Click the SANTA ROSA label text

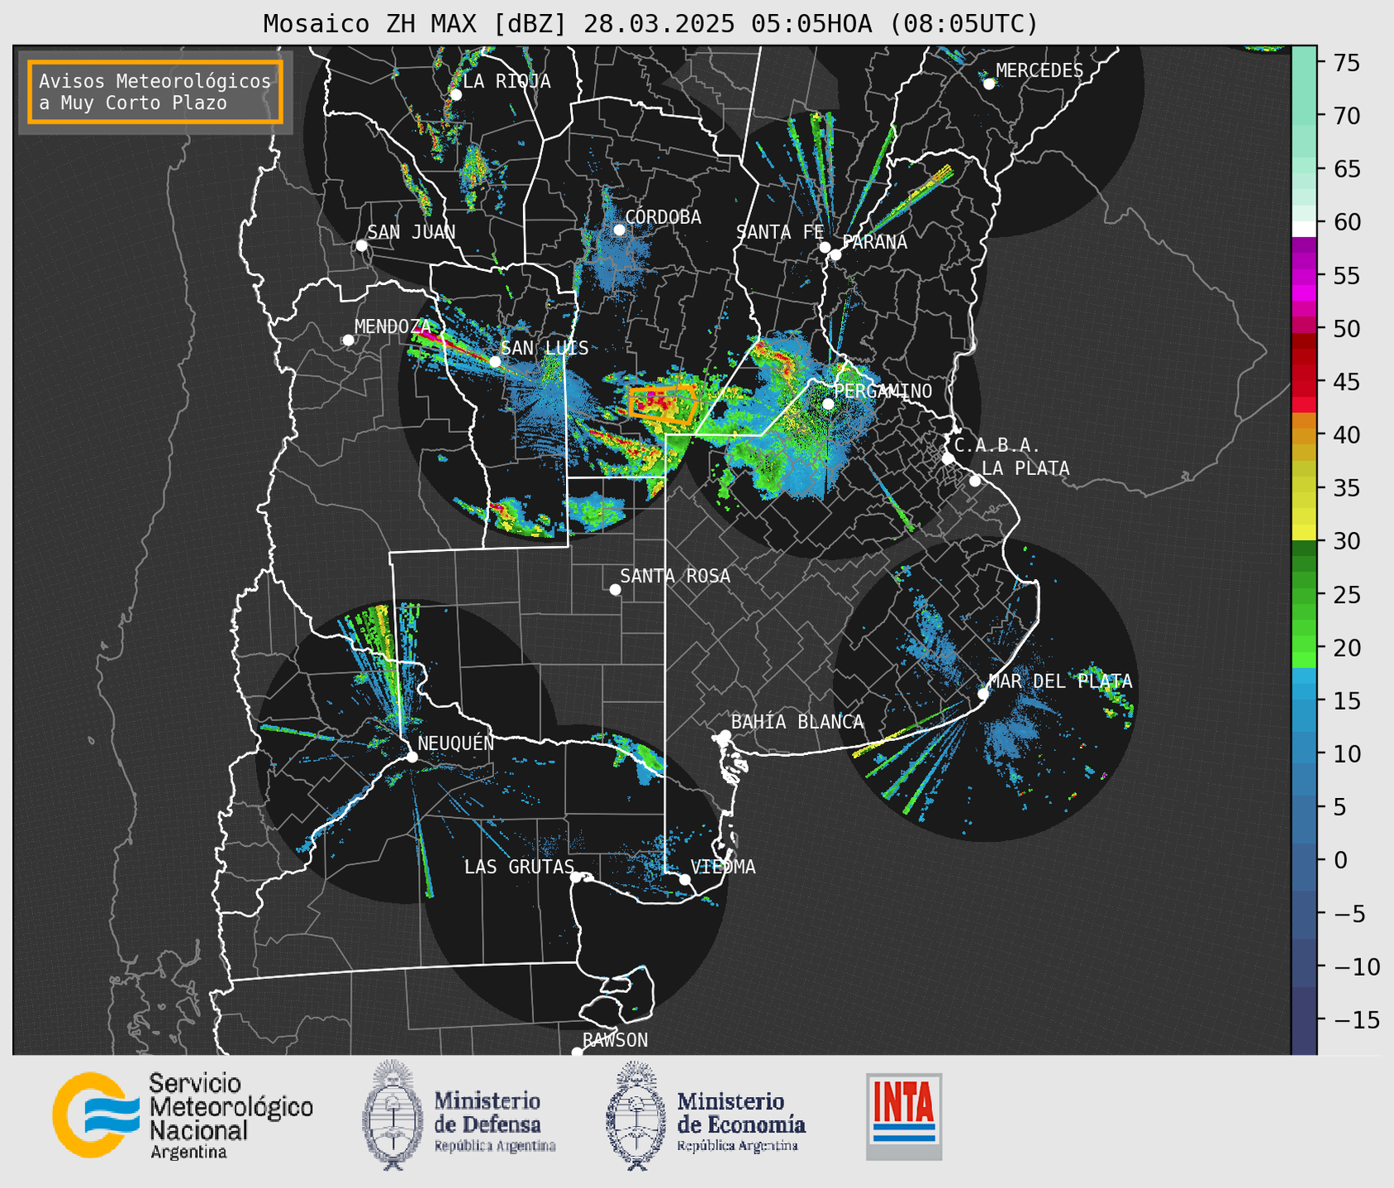coord(675,576)
